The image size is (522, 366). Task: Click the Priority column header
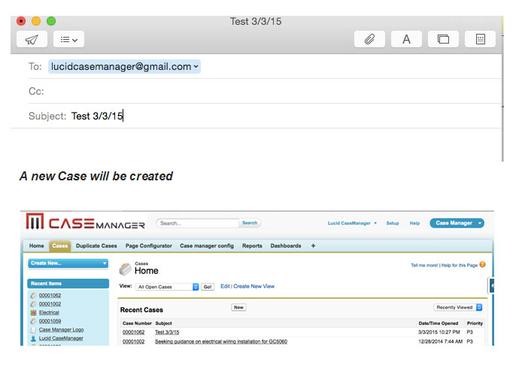(x=475, y=323)
